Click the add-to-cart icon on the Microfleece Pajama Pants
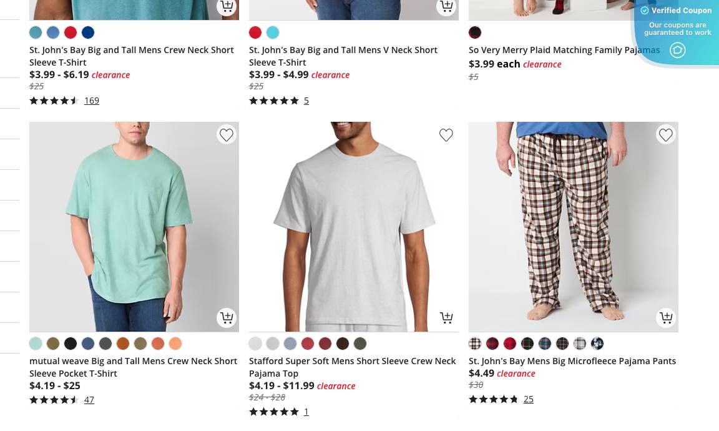719x431 pixels. click(x=666, y=318)
